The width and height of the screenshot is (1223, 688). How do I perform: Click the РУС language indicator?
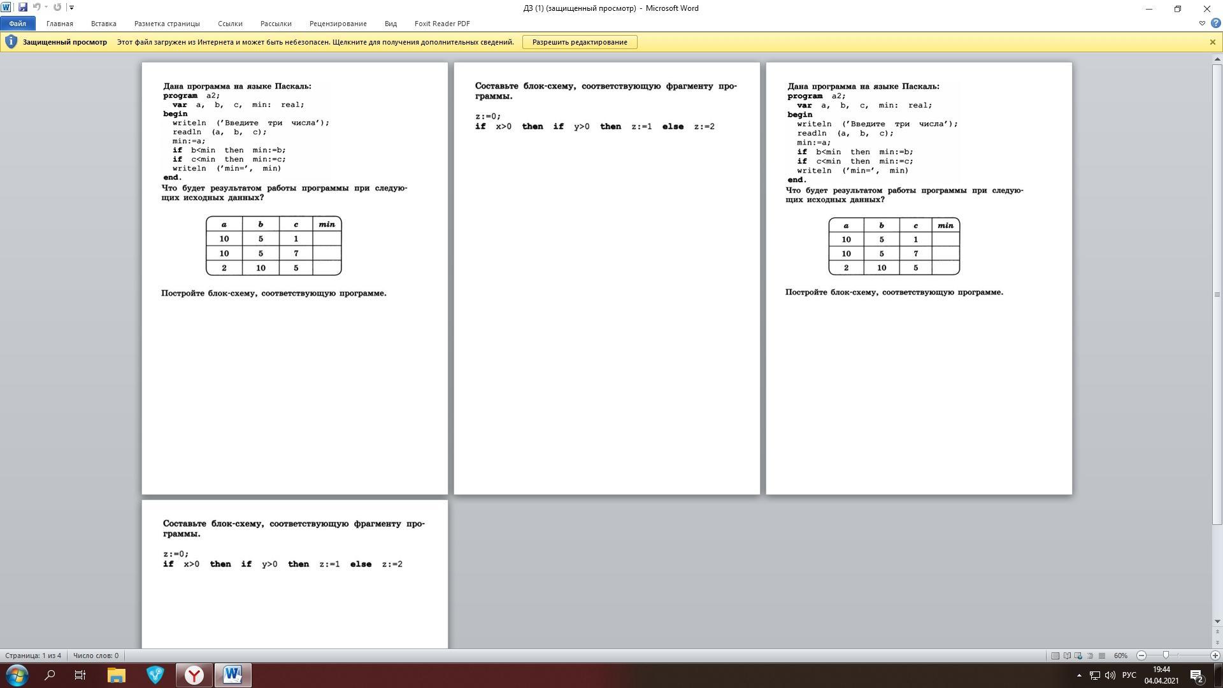pos(1129,675)
